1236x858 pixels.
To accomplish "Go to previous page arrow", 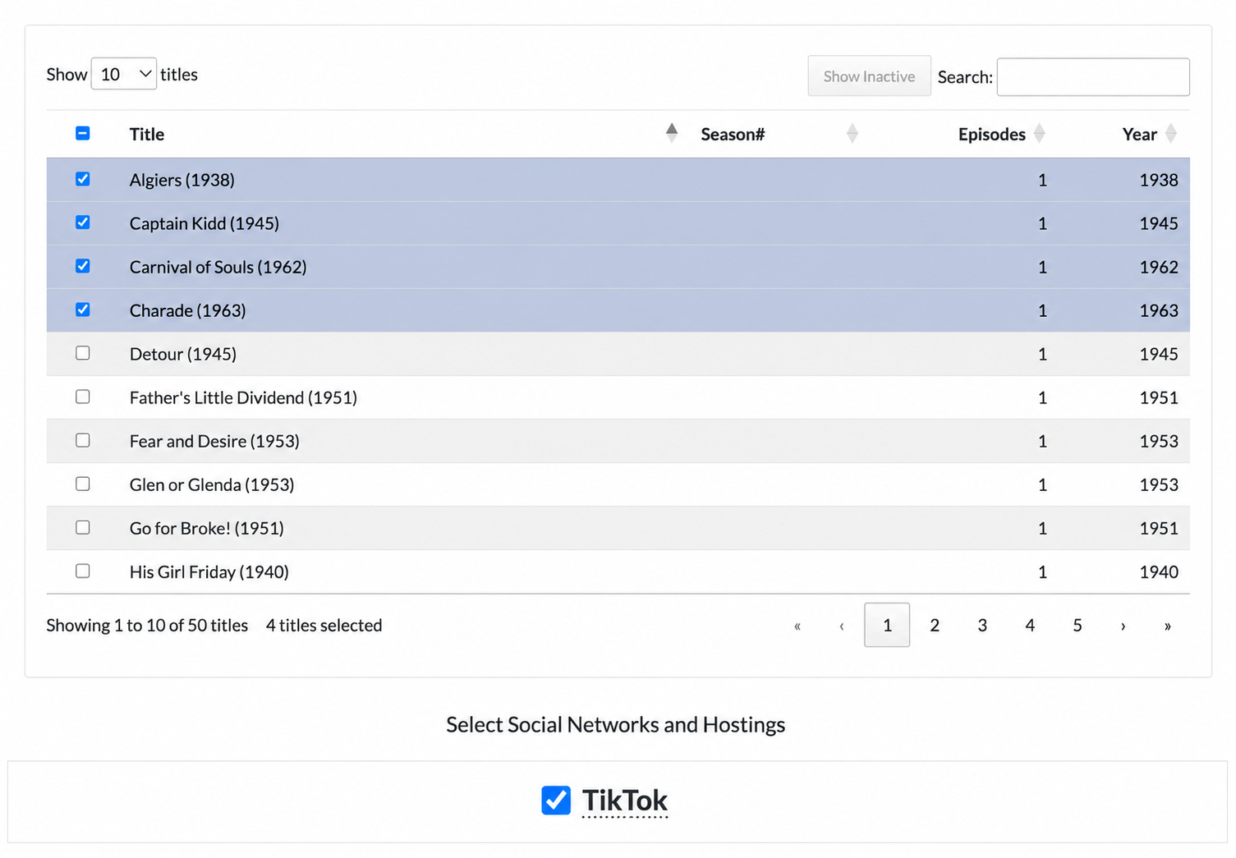I will coord(842,626).
